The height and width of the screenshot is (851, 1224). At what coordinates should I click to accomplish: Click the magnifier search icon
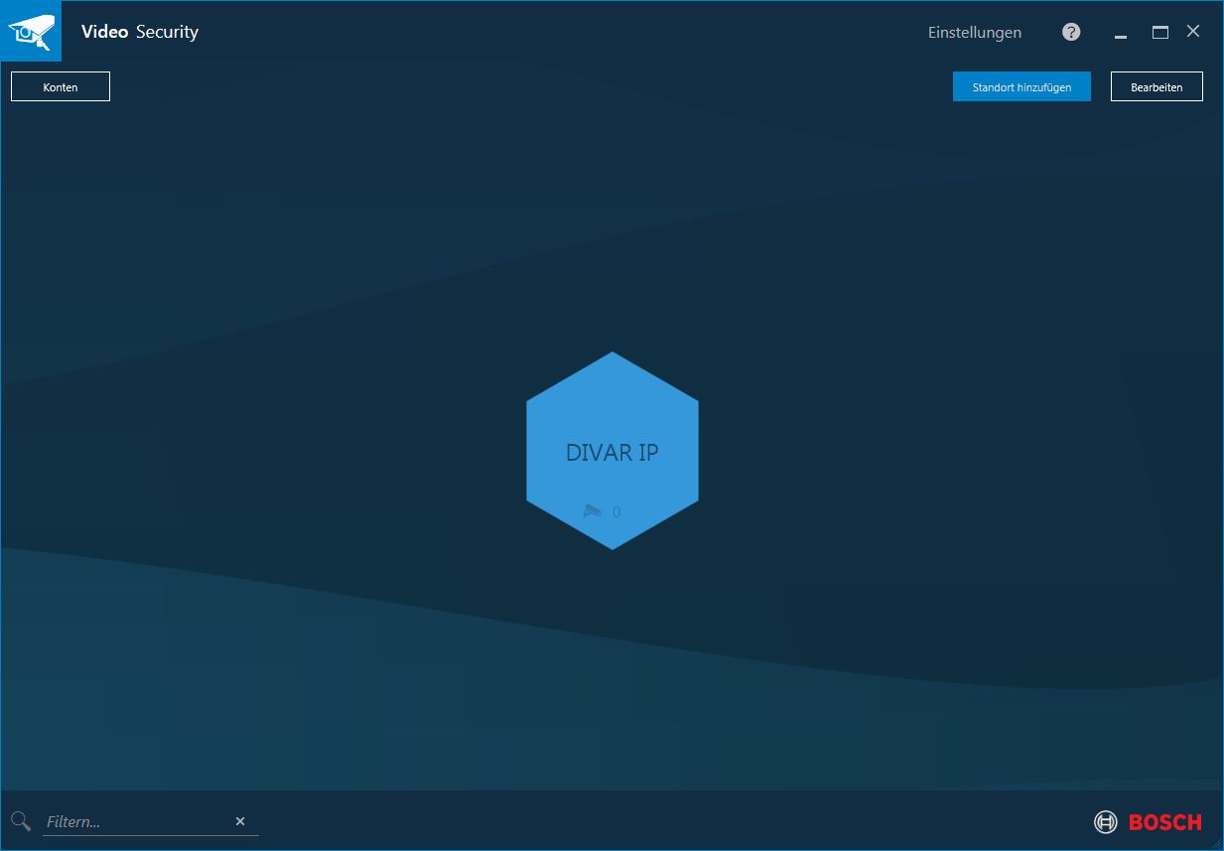(x=20, y=821)
